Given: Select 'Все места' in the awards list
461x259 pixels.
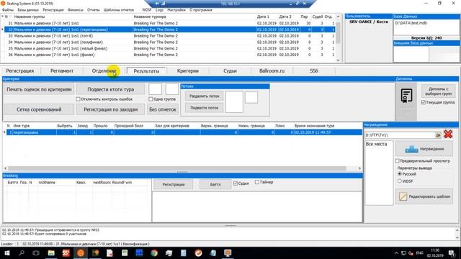Looking at the screenshot, I should click(376, 144).
